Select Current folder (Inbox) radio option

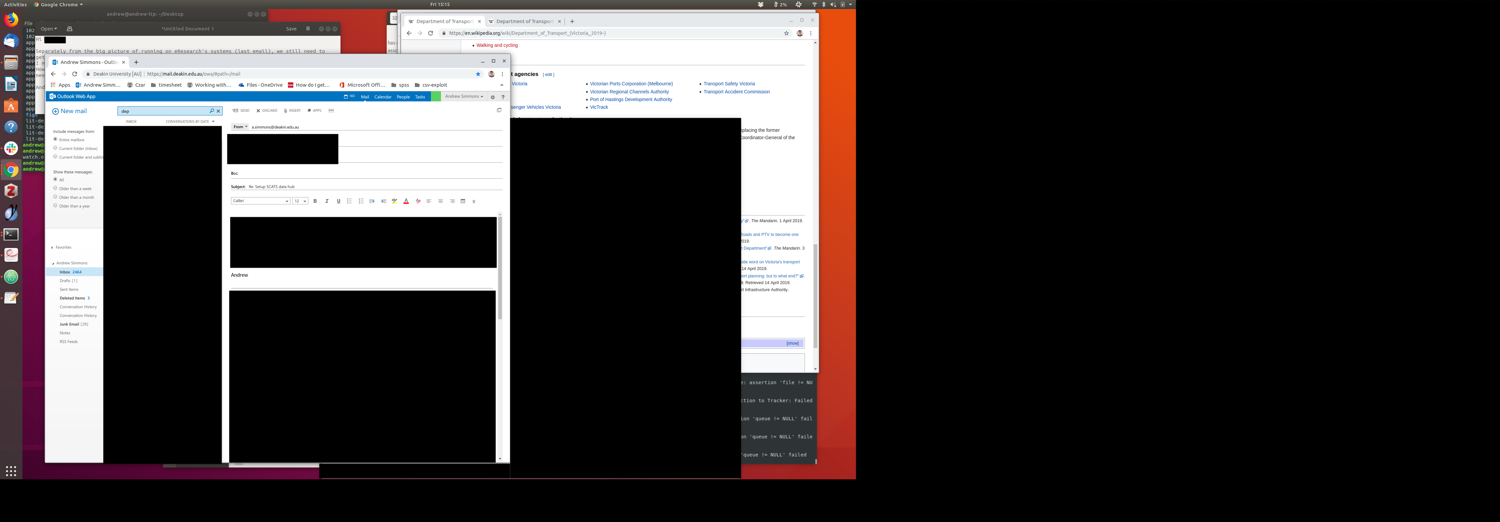[55, 148]
